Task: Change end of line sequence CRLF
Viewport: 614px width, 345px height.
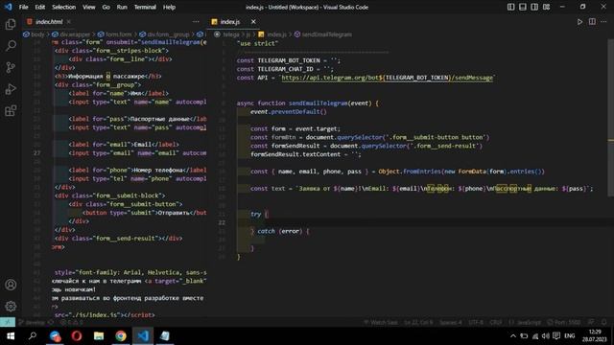Action: (496, 322)
